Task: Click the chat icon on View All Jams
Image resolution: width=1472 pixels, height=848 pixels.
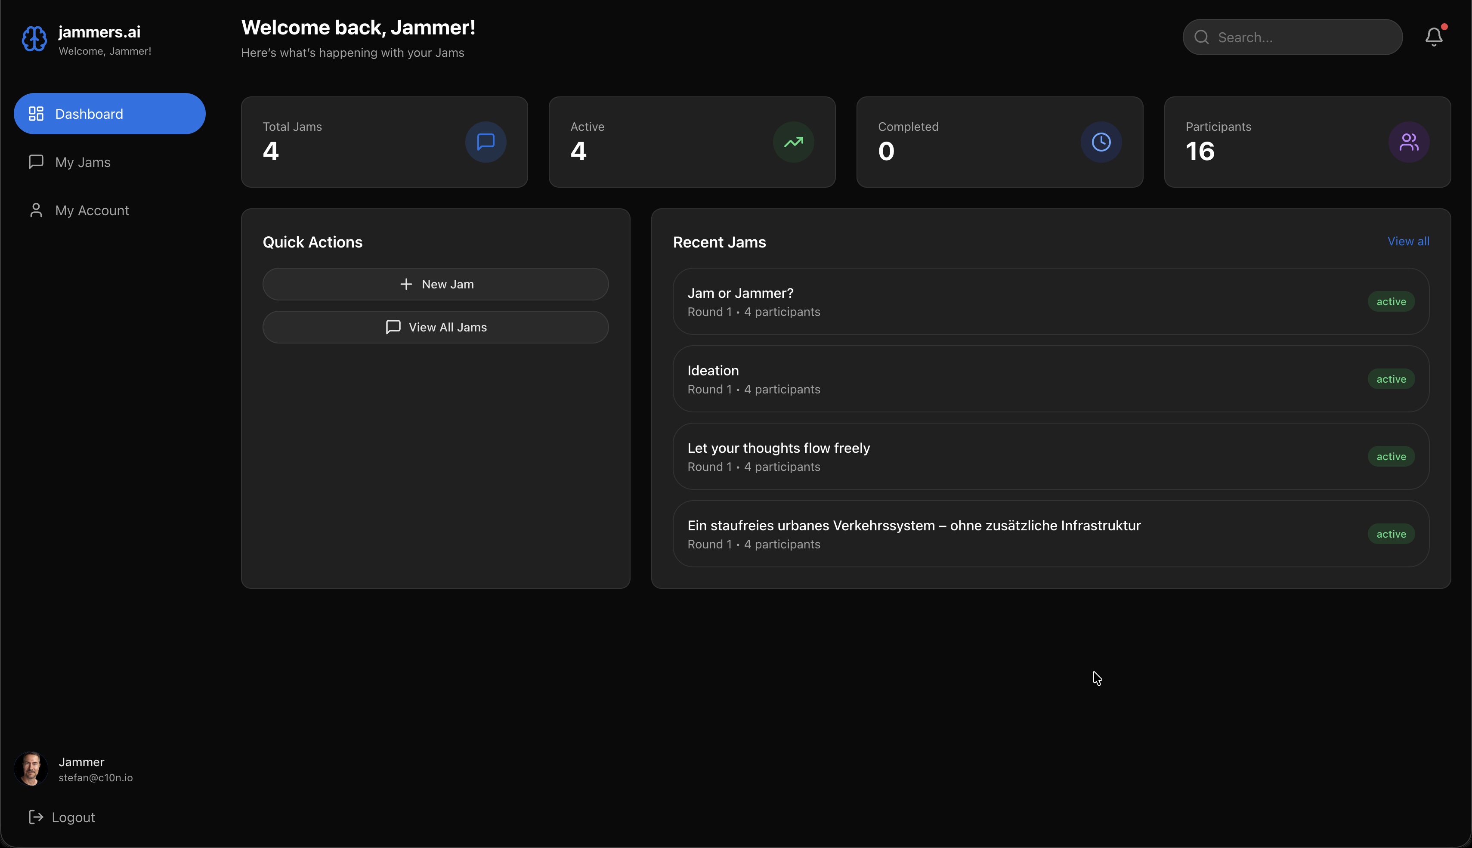Action: click(393, 327)
